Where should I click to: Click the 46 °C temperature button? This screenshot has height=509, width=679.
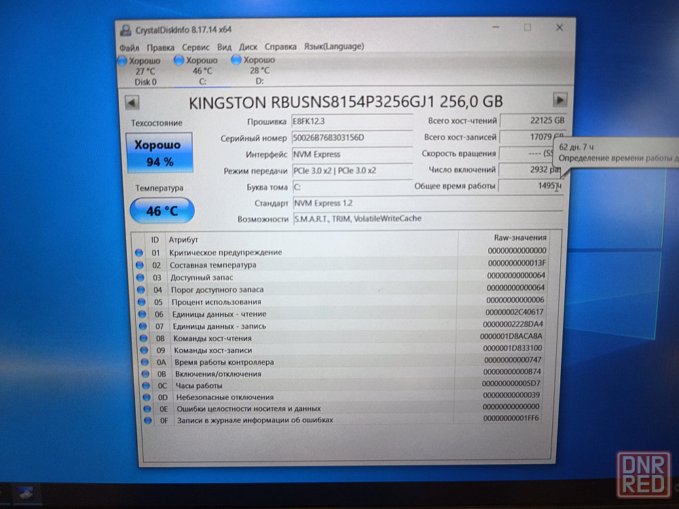(x=162, y=211)
